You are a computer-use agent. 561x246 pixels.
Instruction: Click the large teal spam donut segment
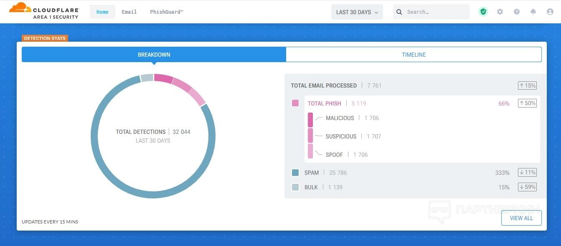point(153,194)
